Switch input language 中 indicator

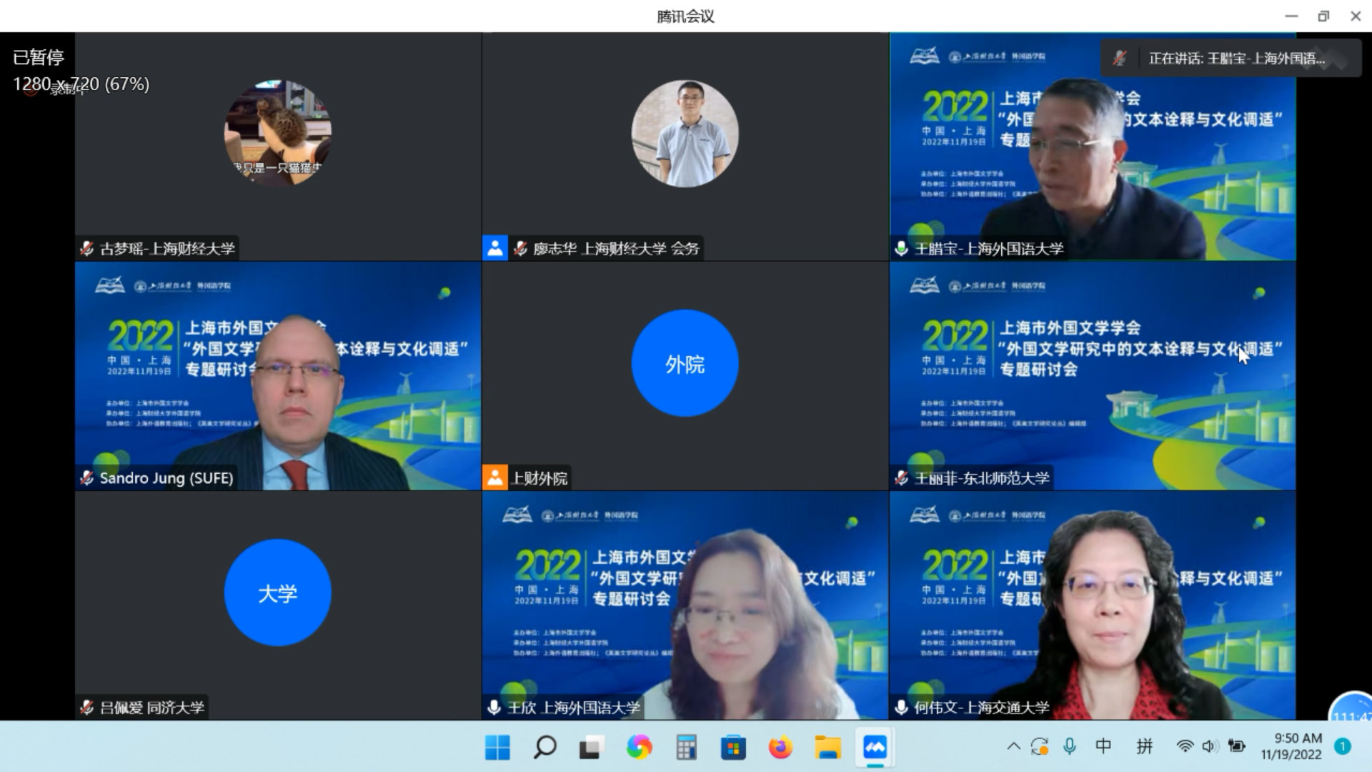click(x=1103, y=746)
